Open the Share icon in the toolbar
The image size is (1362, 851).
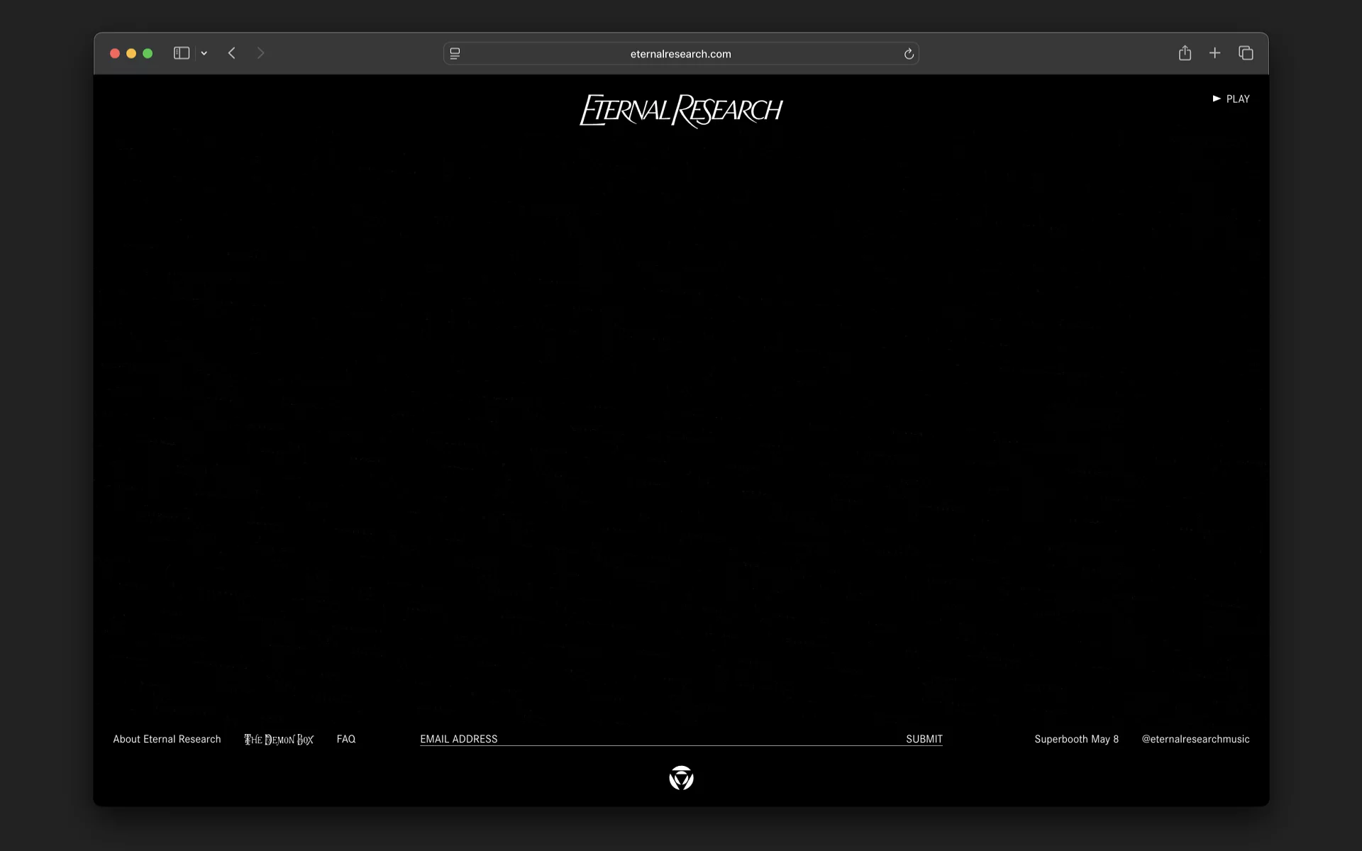pos(1185,53)
